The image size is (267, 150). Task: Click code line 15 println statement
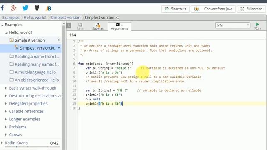(104, 104)
